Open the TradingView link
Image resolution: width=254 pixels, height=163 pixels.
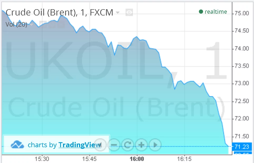coord(80,145)
